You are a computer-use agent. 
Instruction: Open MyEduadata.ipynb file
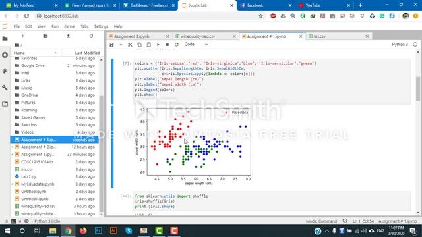[x=55, y=184]
